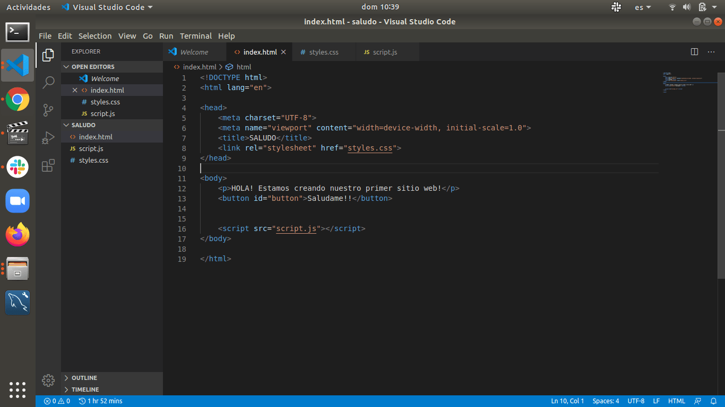Viewport: 725px width, 407px height.
Task: Open the Source Control view
Action: (x=48, y=110)
